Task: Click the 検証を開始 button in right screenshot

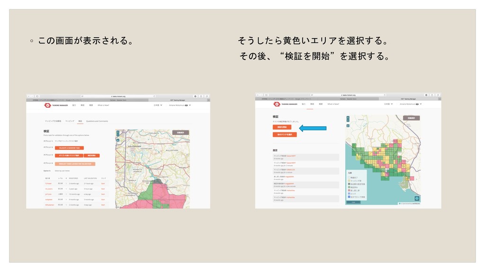Action: pos(282,127)
